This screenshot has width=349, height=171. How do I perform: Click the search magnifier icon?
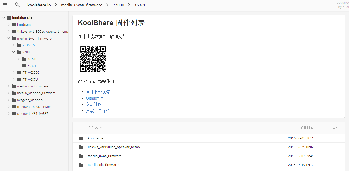coord(17,5)
